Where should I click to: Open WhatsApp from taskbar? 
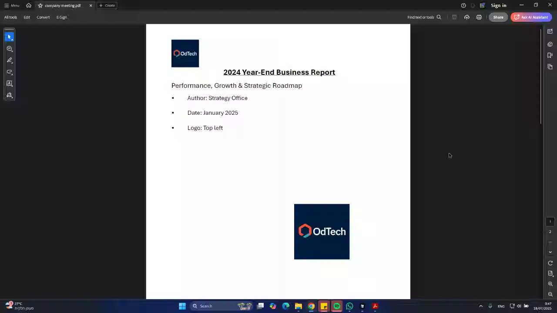pyautogui.click(x=349, y=306)
